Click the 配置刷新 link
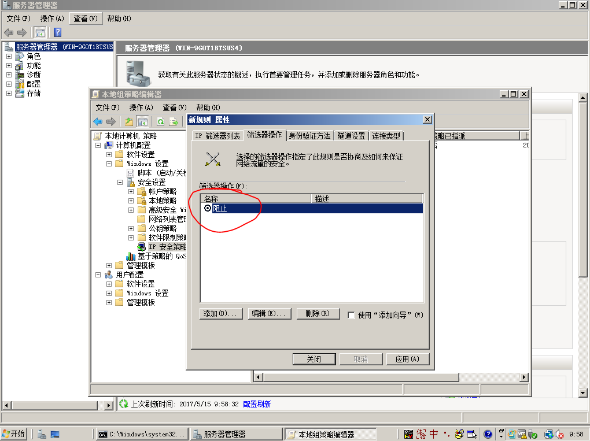Image resolution: width=590 pixels, height=441 pixels. (x=257, y=404)
